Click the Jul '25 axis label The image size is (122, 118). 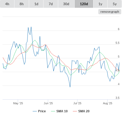[77, 103]
